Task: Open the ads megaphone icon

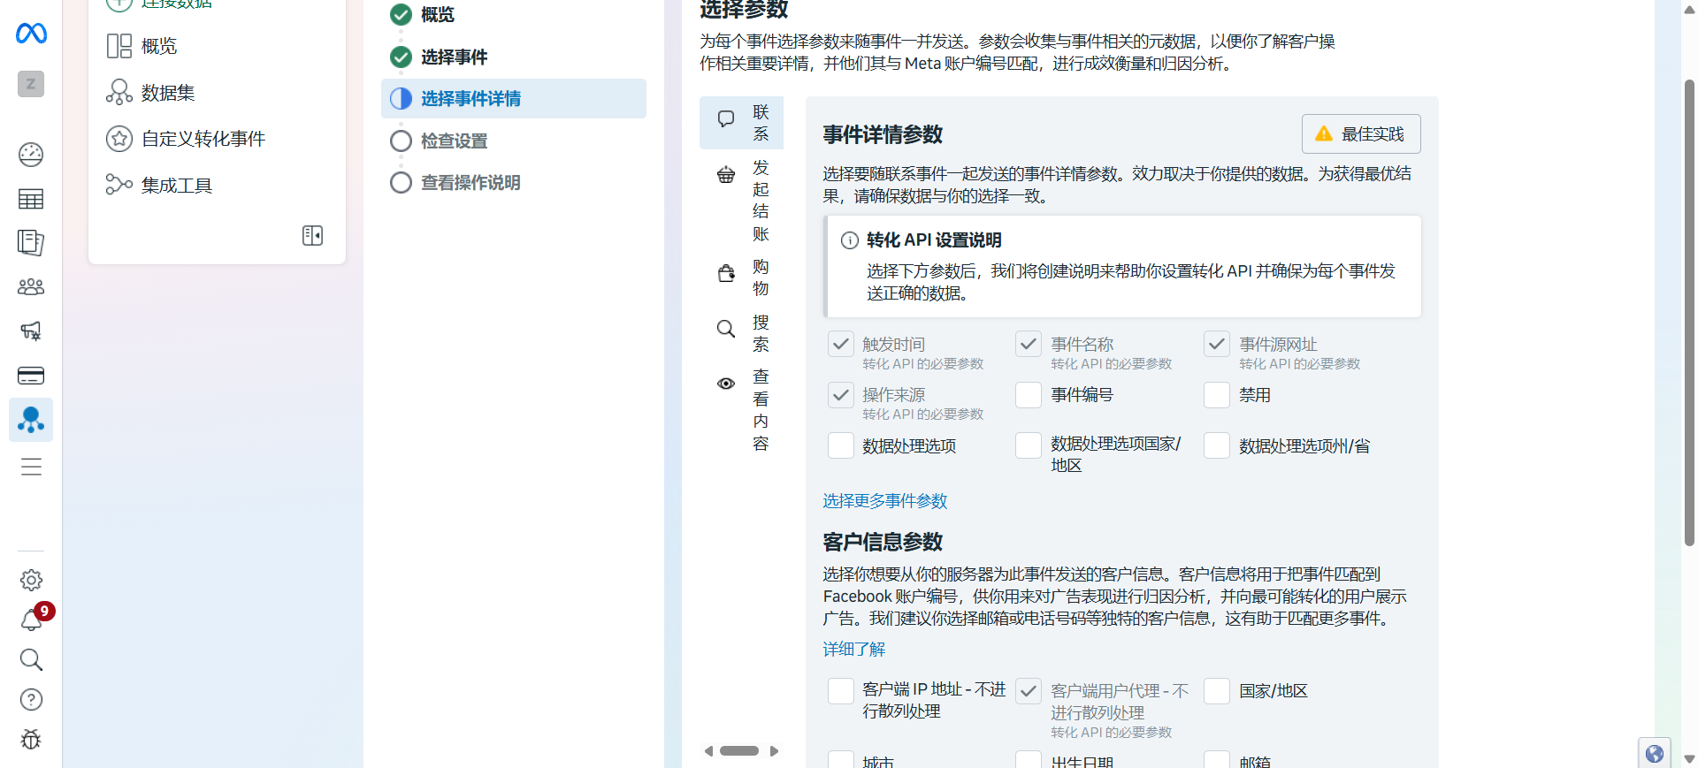Action: 31,331
